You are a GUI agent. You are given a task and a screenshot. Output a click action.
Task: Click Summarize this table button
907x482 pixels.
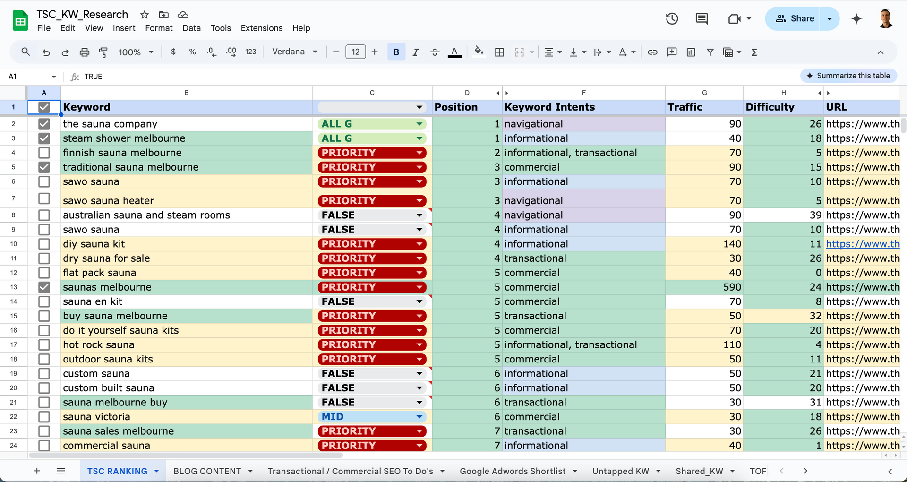(848, 76)
